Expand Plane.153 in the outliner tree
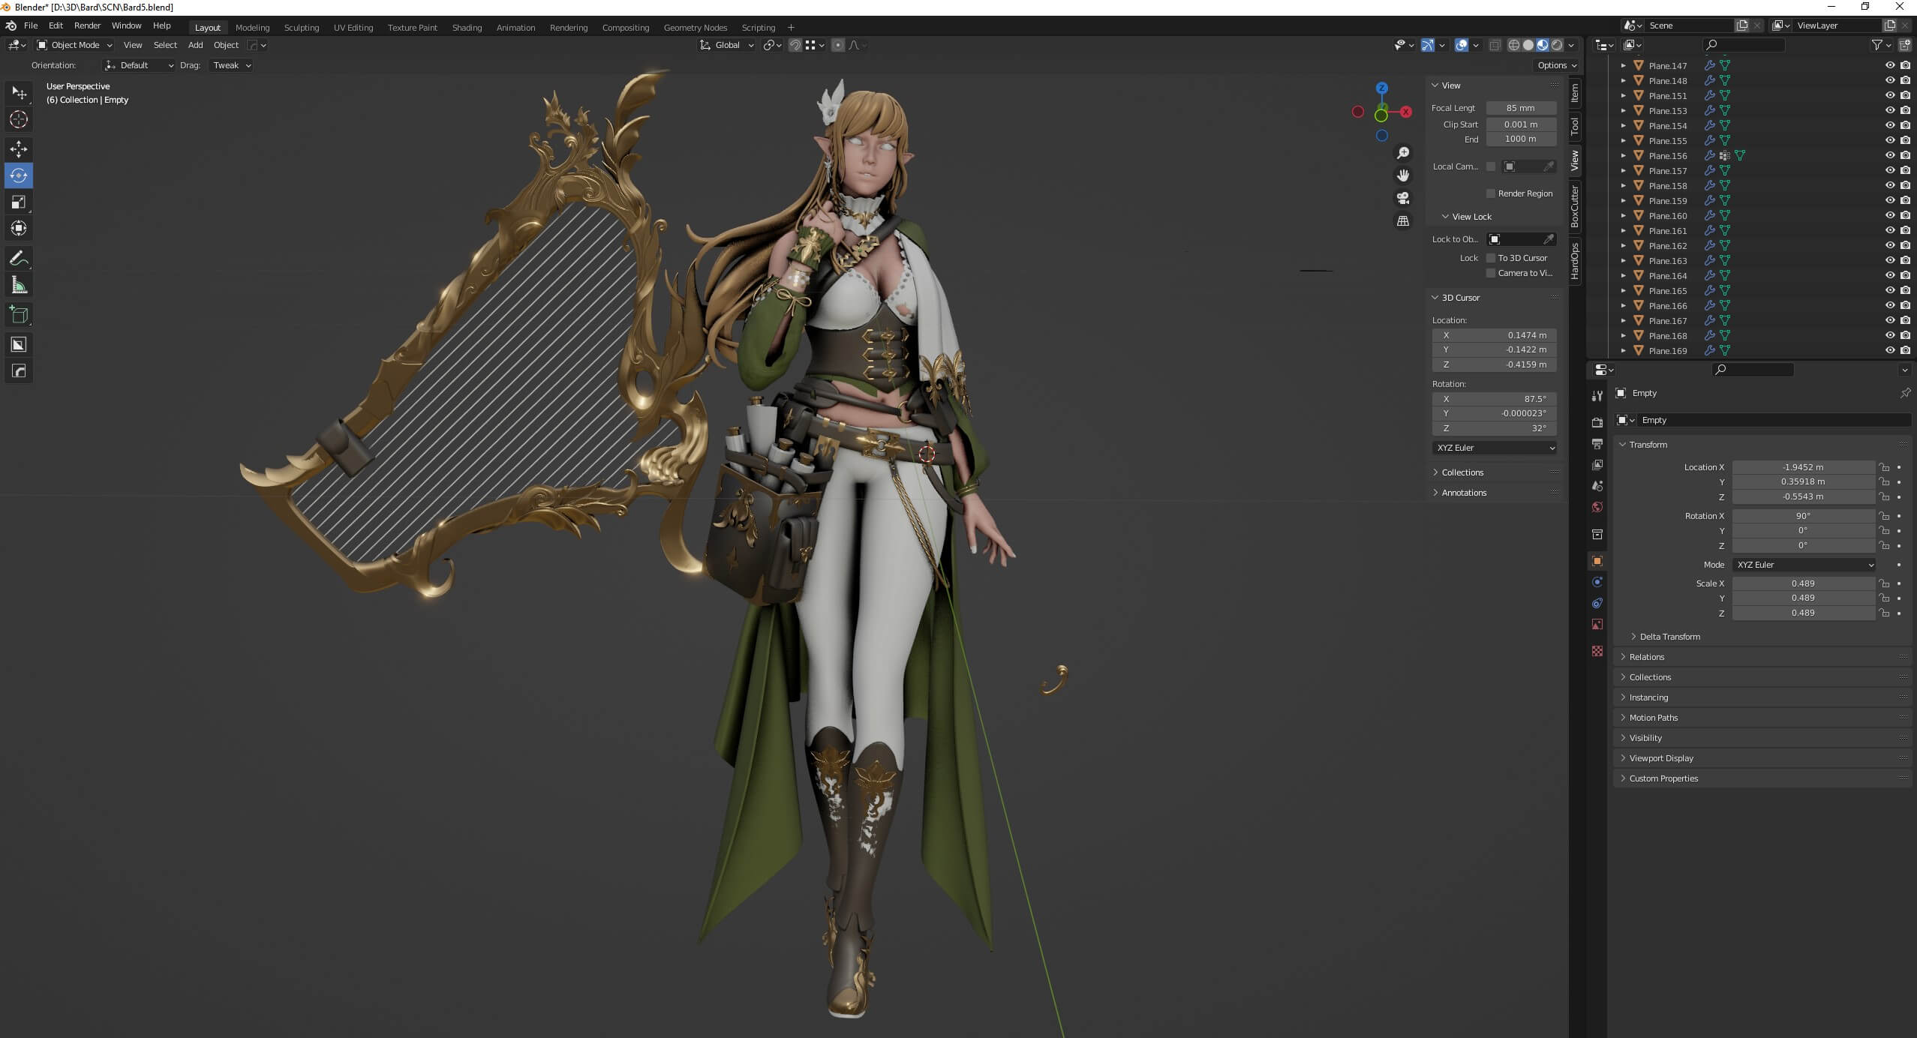The width and height of the screenshot is (1917, 1038). [x=1623, y=110]
